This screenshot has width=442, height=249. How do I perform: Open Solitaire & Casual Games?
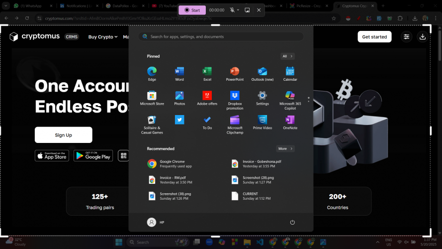coord(152,125)
